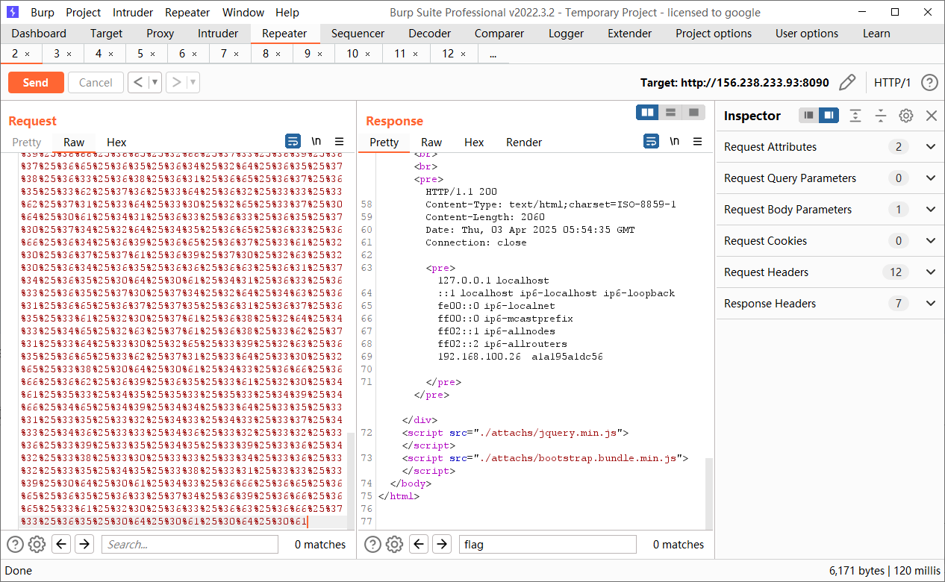Toggle word wrap in Response panel
Image resolution: width=945 pixels, height=582 pixels.
(x=651, y=142)
